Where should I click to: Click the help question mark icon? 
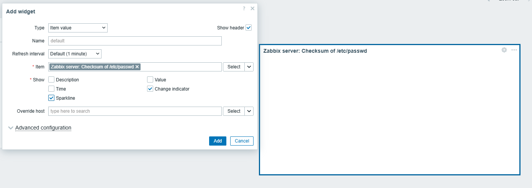point(244,8)
